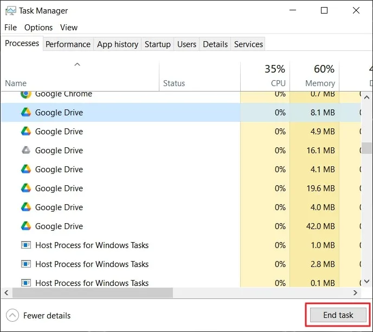Open the Services tab

point(248,44)
